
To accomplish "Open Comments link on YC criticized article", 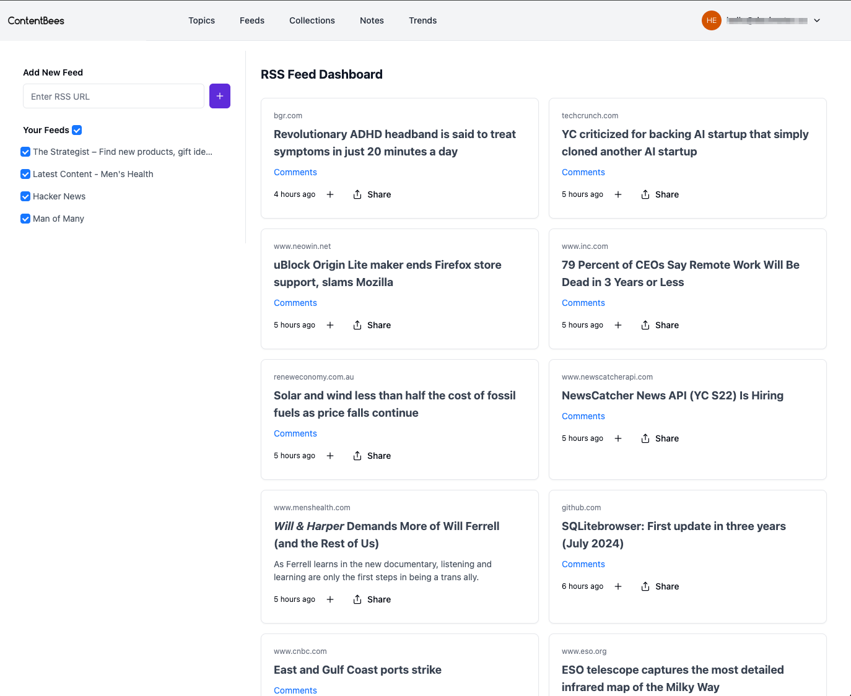I will coord(583,172).
